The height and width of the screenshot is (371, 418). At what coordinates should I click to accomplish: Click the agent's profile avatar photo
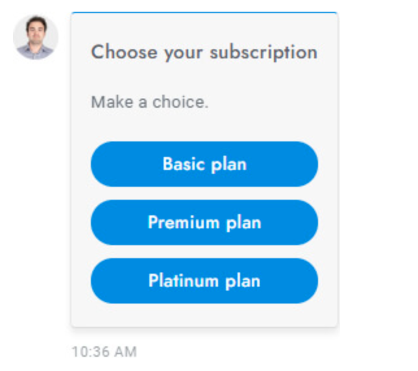click(x=36, y=37)
